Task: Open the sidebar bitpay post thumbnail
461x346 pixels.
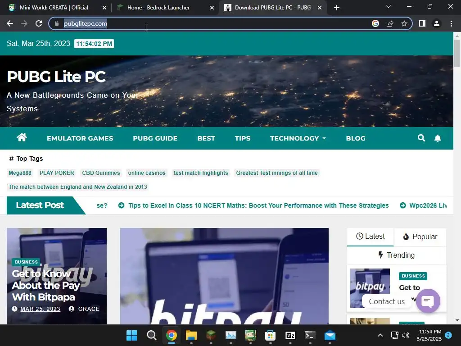Action: pyautogui.click(x=370, y=288)
